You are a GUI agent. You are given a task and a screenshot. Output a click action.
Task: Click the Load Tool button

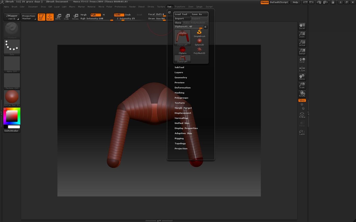182,14
